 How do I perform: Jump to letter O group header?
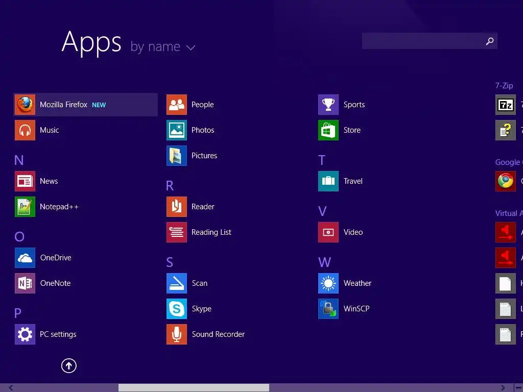click(19, 237)
